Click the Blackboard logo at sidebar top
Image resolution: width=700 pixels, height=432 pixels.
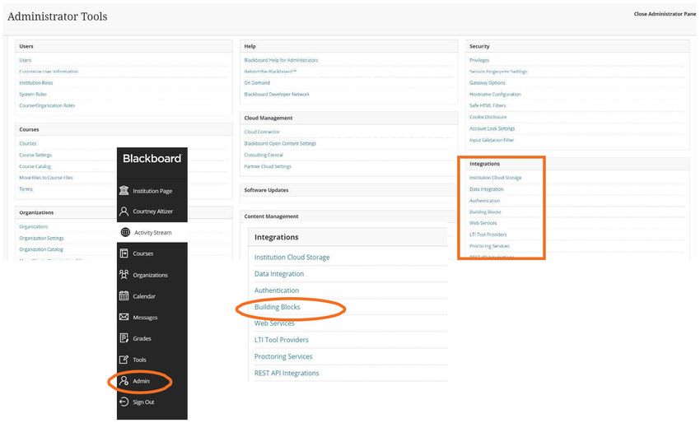(152, 159)
